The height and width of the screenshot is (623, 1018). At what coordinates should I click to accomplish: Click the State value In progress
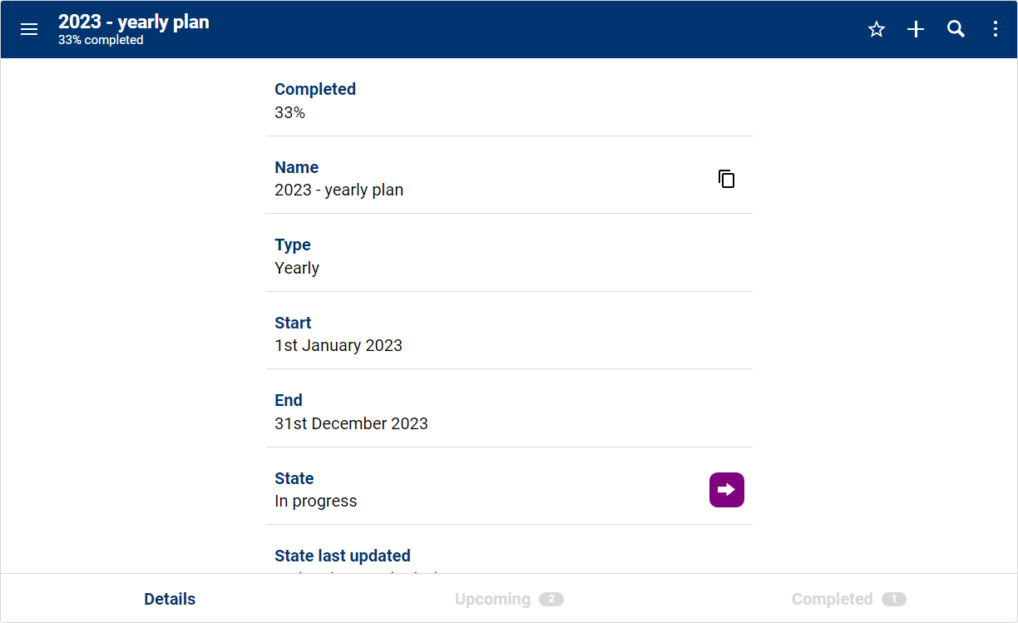pos(316,501)
